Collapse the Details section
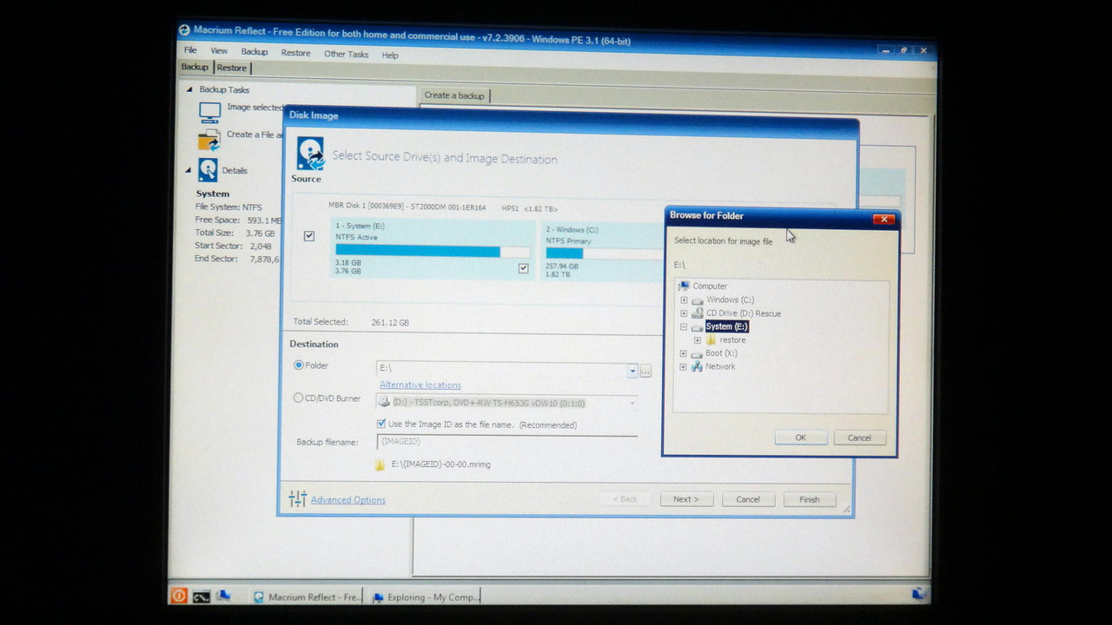This screenshot has width=1112, height=625. [189, 170]
